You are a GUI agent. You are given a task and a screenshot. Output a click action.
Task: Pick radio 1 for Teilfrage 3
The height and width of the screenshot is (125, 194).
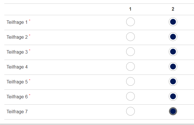click(x=130, y=52)
